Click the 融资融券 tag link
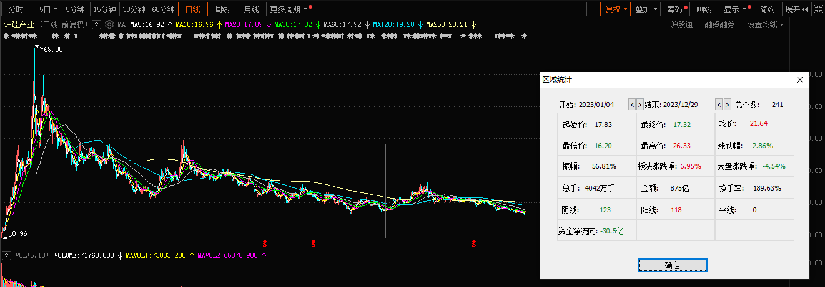Screen dimensions: 825x287 pyautogui.click(x=719, y=24)
